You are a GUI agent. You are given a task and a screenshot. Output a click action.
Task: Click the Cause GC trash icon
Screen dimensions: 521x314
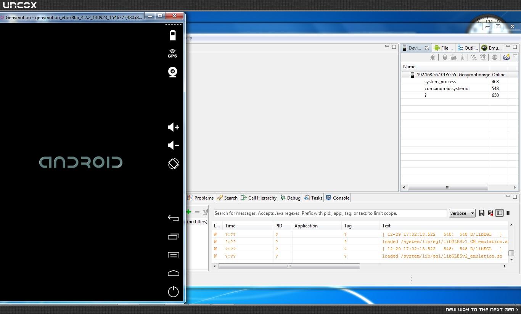tap(463, 57)
